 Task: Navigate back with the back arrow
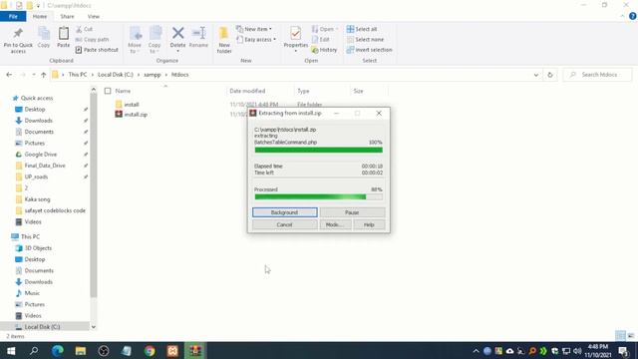click(9, 75)
